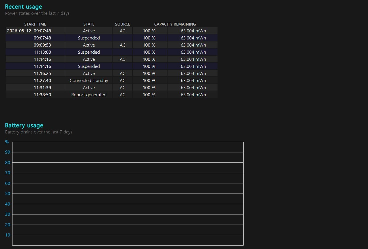Viewport: 368px width, 249px height.
Task: Click the 80 label on chart axis
Action: pyautogui.click(x=8, y=163)
